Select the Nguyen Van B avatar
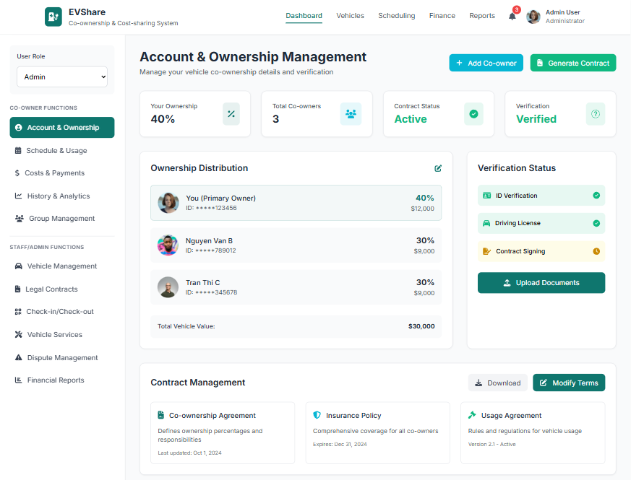 pyautogui.click(x=168, y=245)
